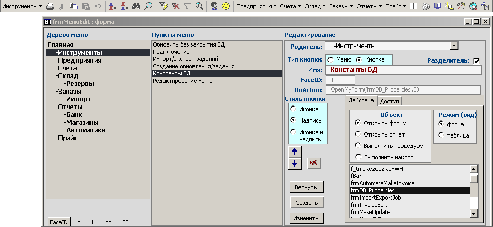
Task: Click the Вернуть button
Action: [x=307, y=187]
